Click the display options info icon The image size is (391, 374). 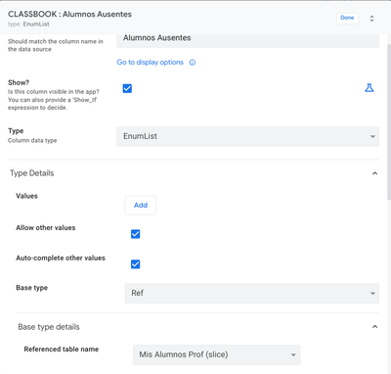(x=193, y=63)
